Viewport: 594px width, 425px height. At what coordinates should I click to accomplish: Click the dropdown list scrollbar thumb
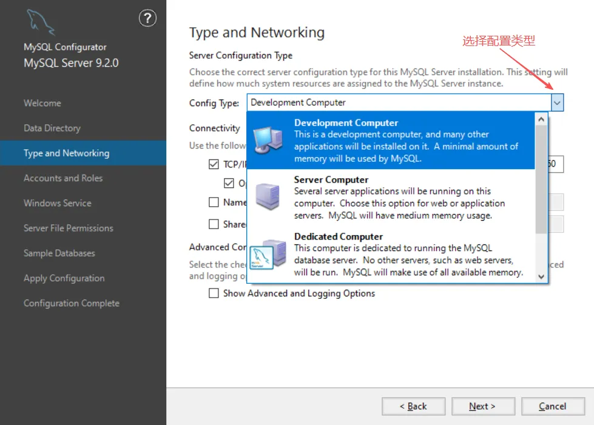pos(541,179)
